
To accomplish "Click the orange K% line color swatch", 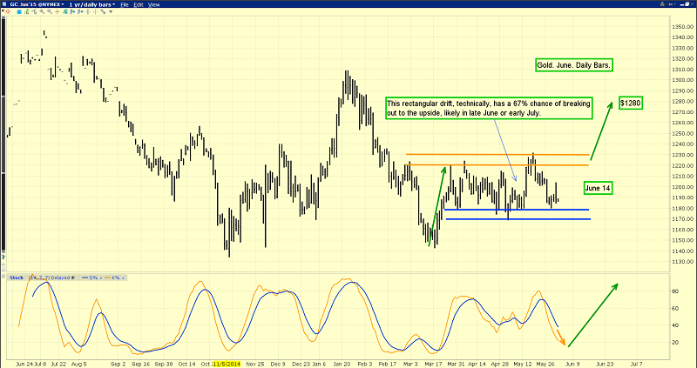I will pos(107,278).
